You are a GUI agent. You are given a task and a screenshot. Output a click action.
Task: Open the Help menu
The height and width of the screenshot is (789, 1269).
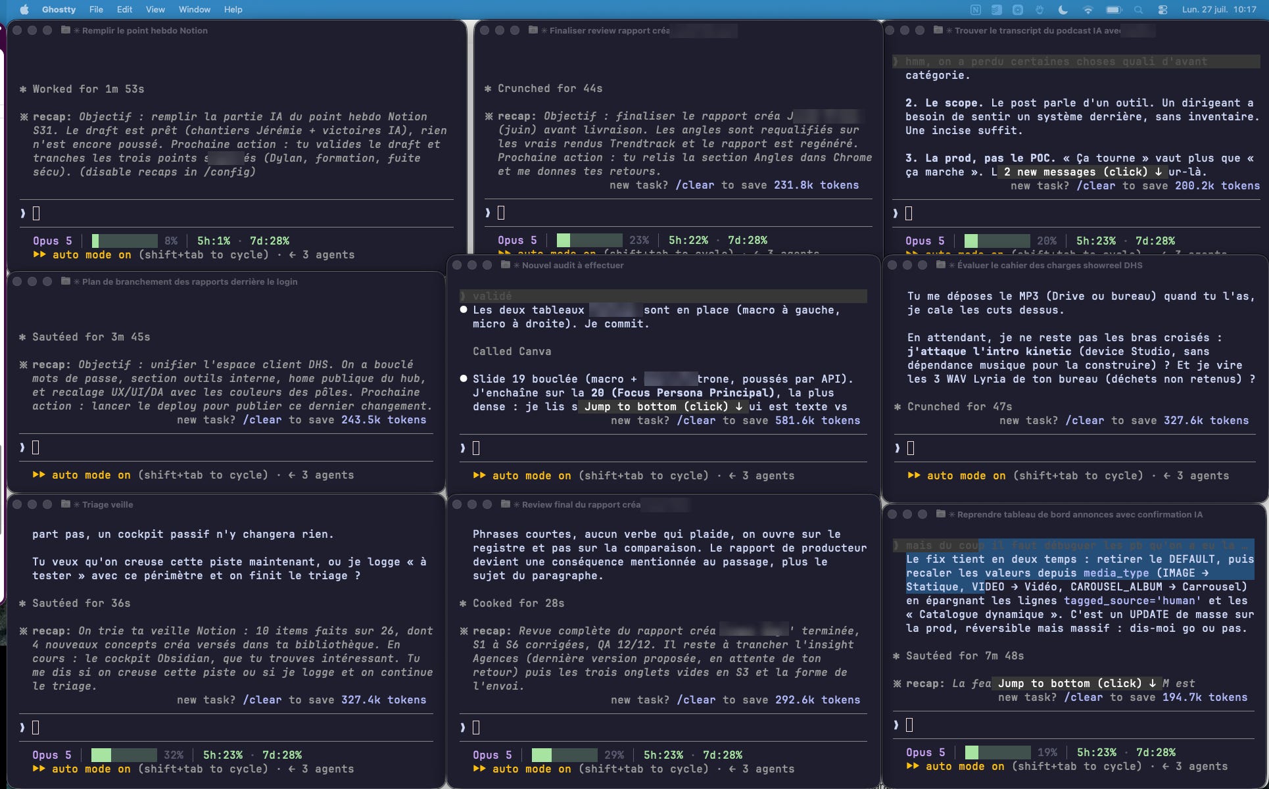point(233,9)
